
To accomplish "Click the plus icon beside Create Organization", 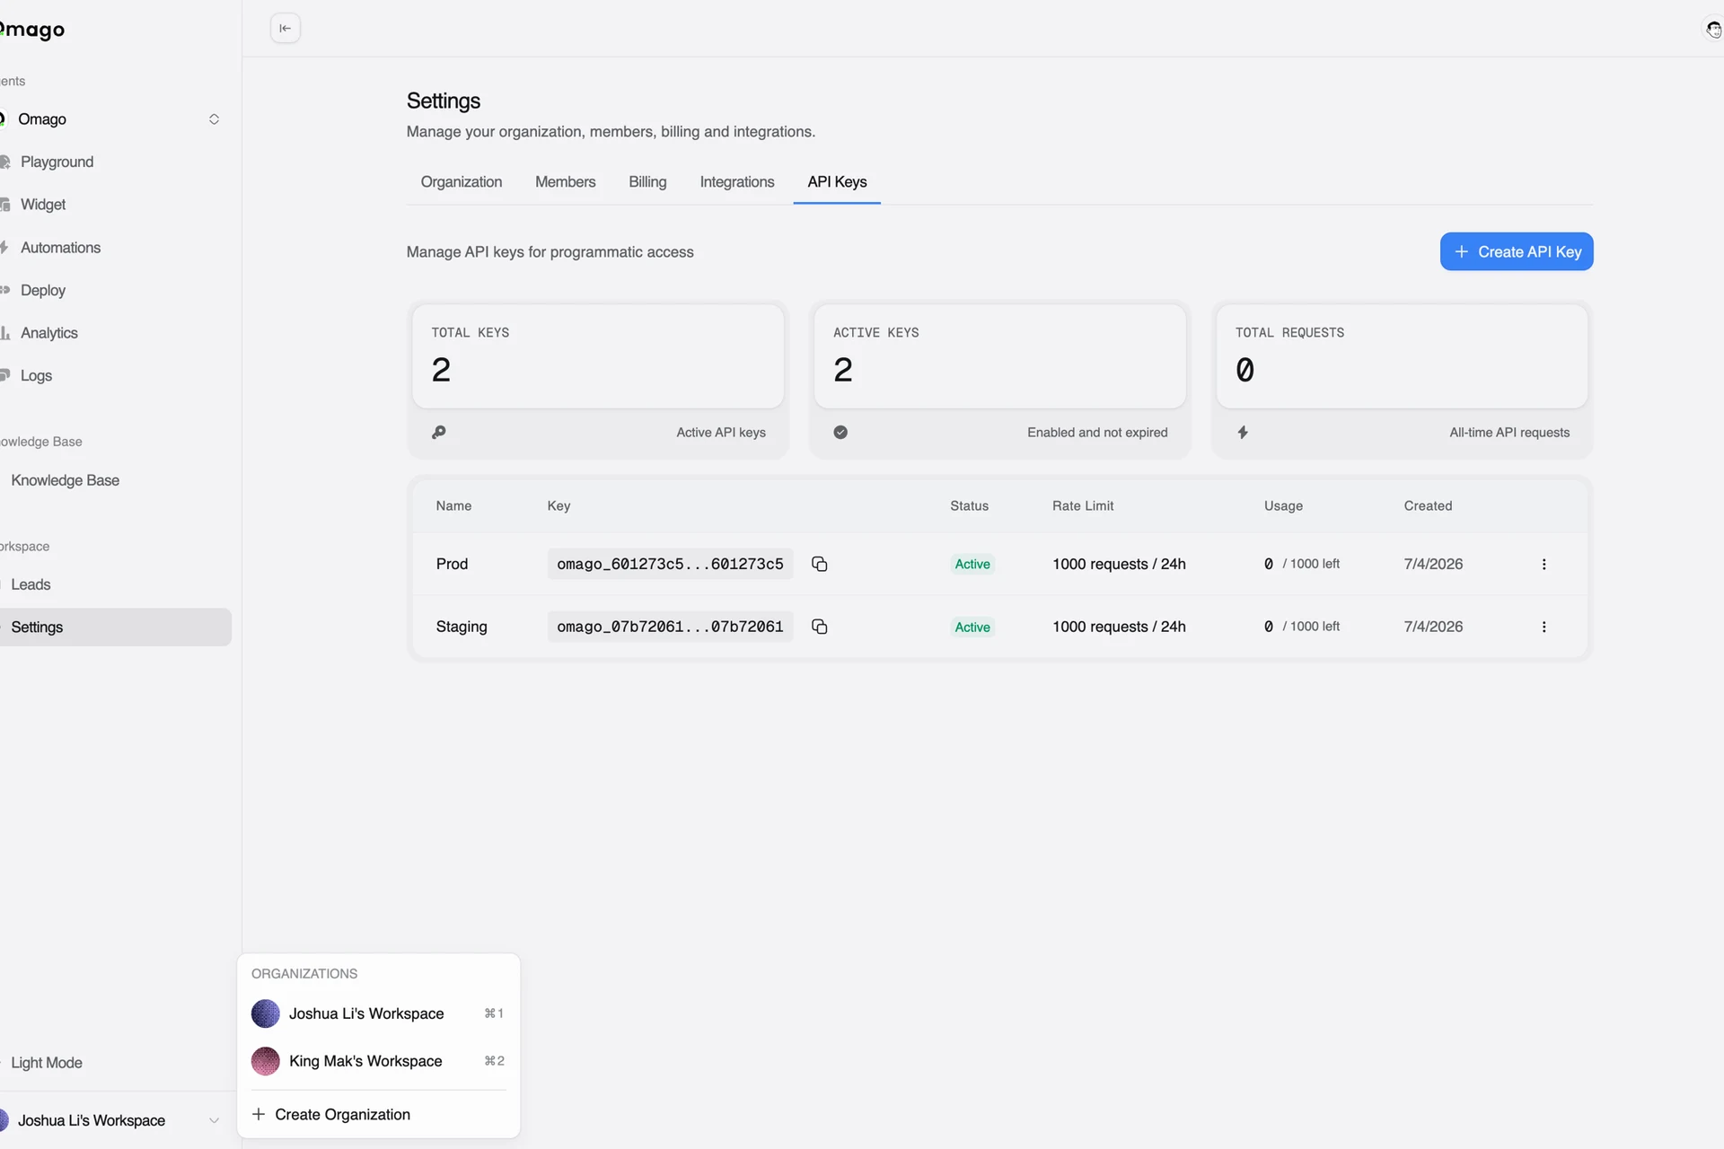I will [259, 1114].
